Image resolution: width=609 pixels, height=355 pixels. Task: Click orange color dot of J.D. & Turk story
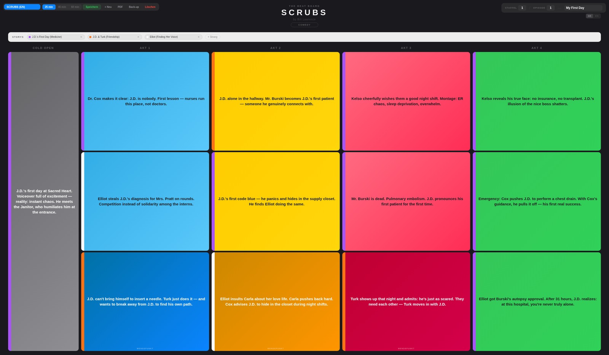pyautogui.click(x=90, y=37)
